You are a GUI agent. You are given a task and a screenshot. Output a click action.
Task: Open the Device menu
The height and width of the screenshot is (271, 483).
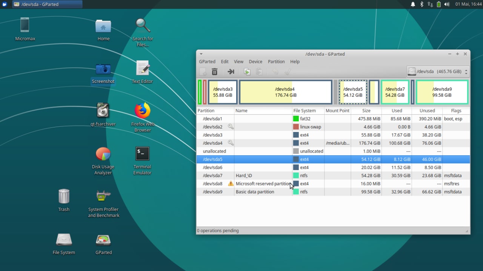pyautogui.click(x=255, y=61)
